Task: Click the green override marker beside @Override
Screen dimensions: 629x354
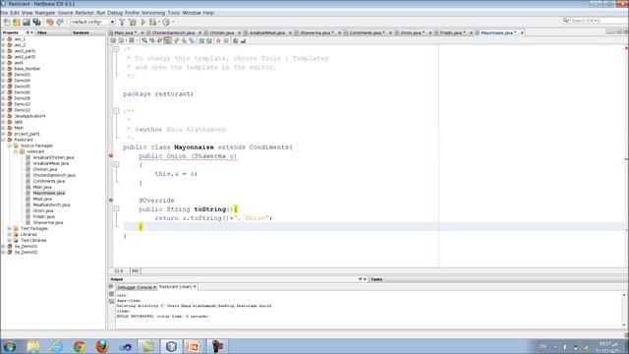Action: 111,200
